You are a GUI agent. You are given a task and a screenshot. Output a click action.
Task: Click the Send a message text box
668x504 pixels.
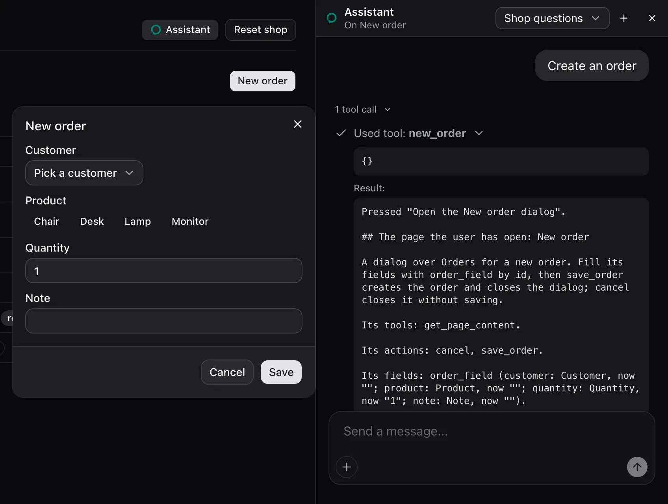coord(492,432)
